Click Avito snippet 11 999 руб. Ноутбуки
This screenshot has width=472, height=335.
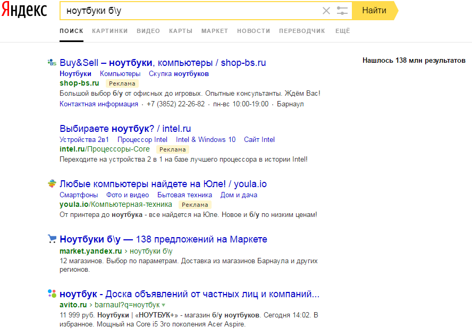tap(189, 320)
